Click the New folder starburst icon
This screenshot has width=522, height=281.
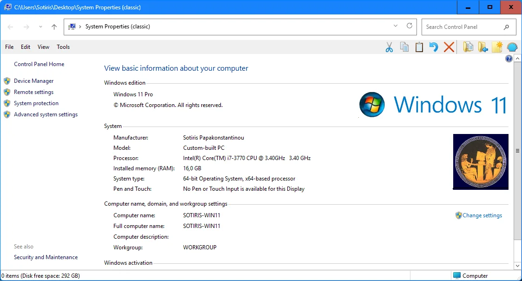[x=497, y=47]
